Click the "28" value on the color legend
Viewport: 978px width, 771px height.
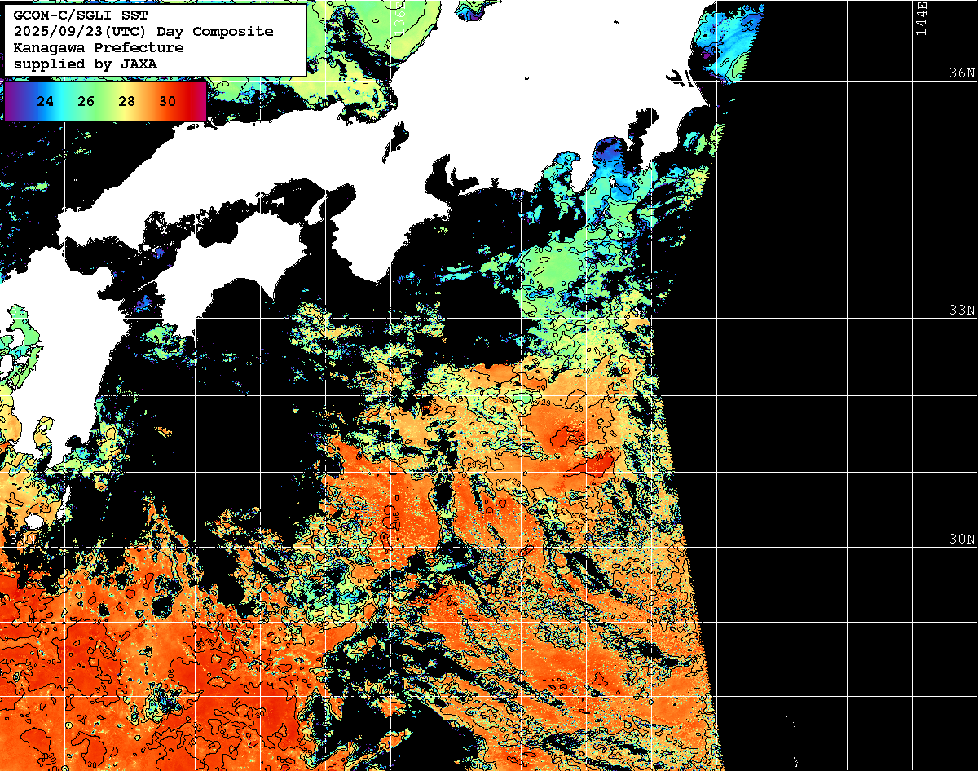[x=127, y=102]
